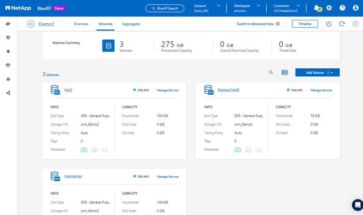Expand the Workspace dropdown
The height and width of the screenshot is (215, 363).
[259, 6]
